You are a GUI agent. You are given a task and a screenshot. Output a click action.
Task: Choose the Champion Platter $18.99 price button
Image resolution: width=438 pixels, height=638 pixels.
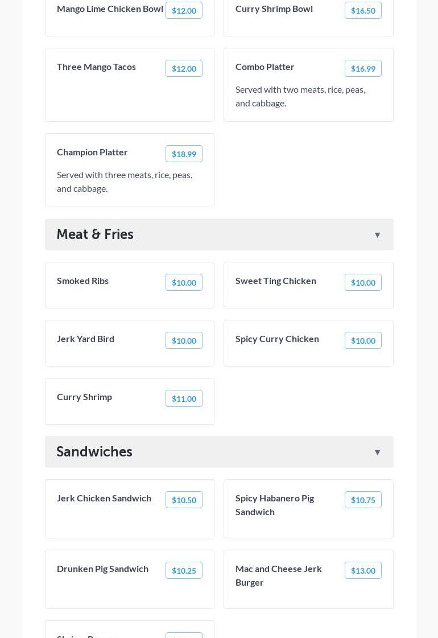point(184,154)
